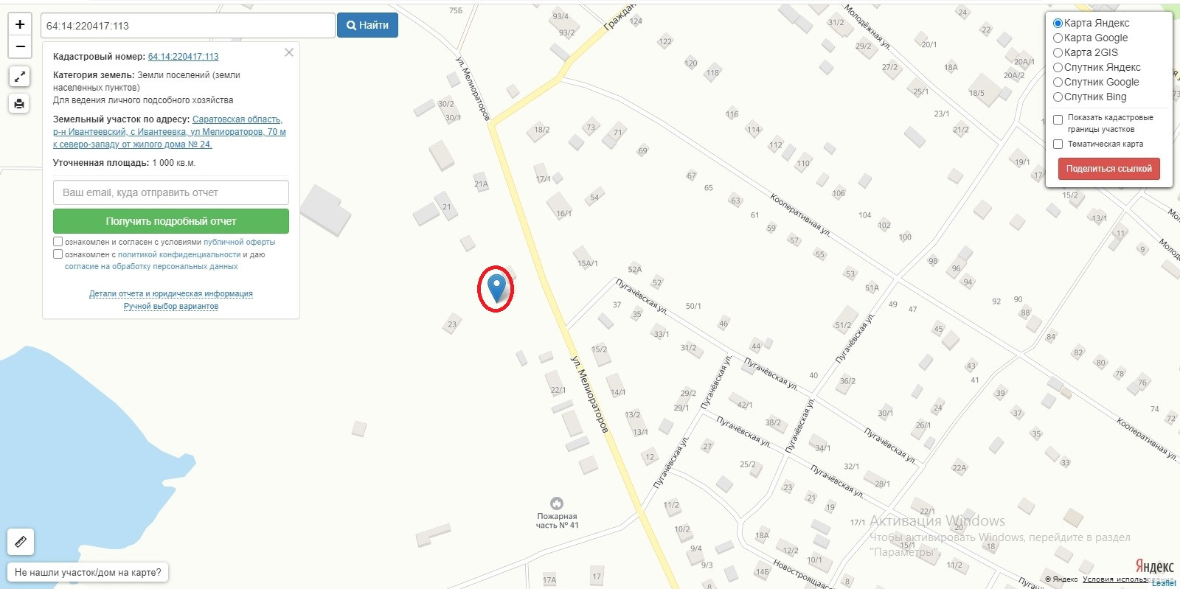
Task: Agree to публичной оферты terms checkbox
Action: pos(58,242)
